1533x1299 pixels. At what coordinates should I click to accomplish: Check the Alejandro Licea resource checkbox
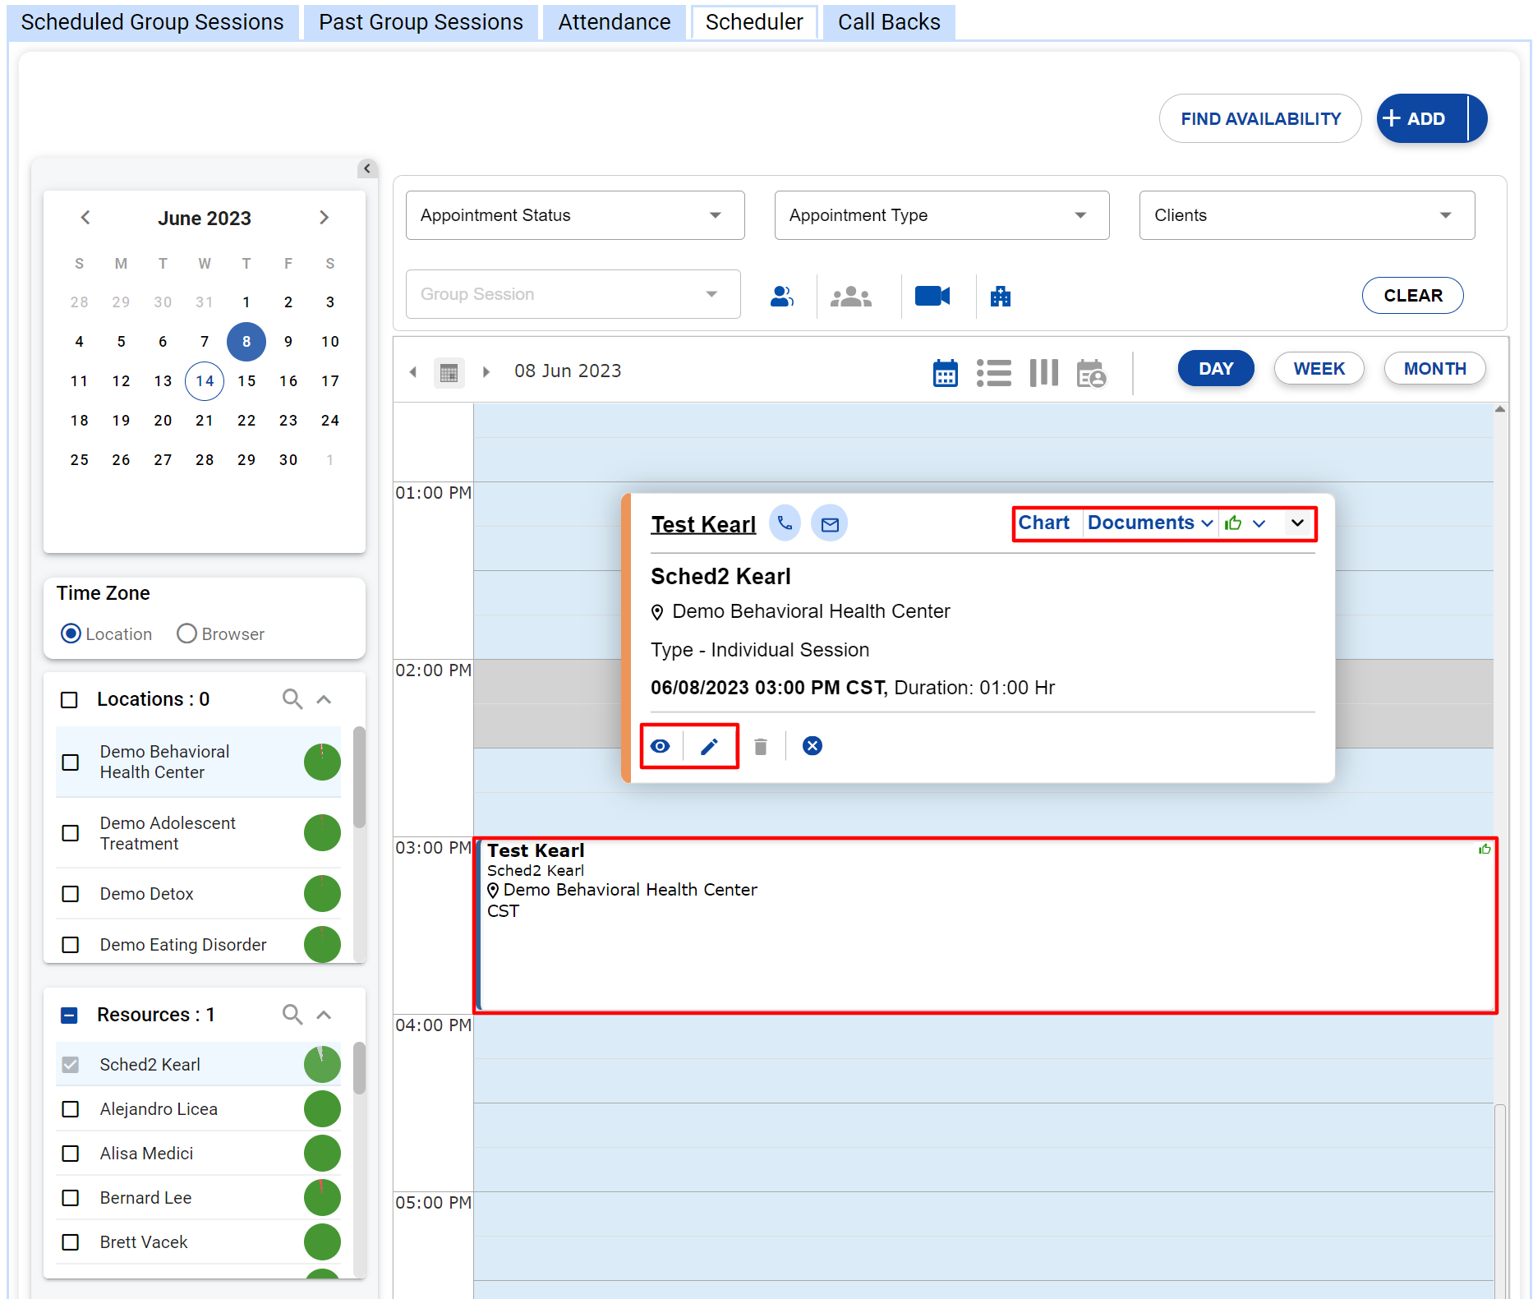coord(71,1109)
